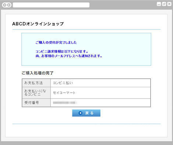
Task: Close the browser window
Action: click(x=169, y=4)
